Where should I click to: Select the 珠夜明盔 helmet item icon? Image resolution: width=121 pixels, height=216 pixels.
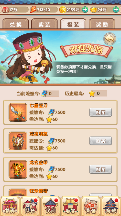point(18,141)
